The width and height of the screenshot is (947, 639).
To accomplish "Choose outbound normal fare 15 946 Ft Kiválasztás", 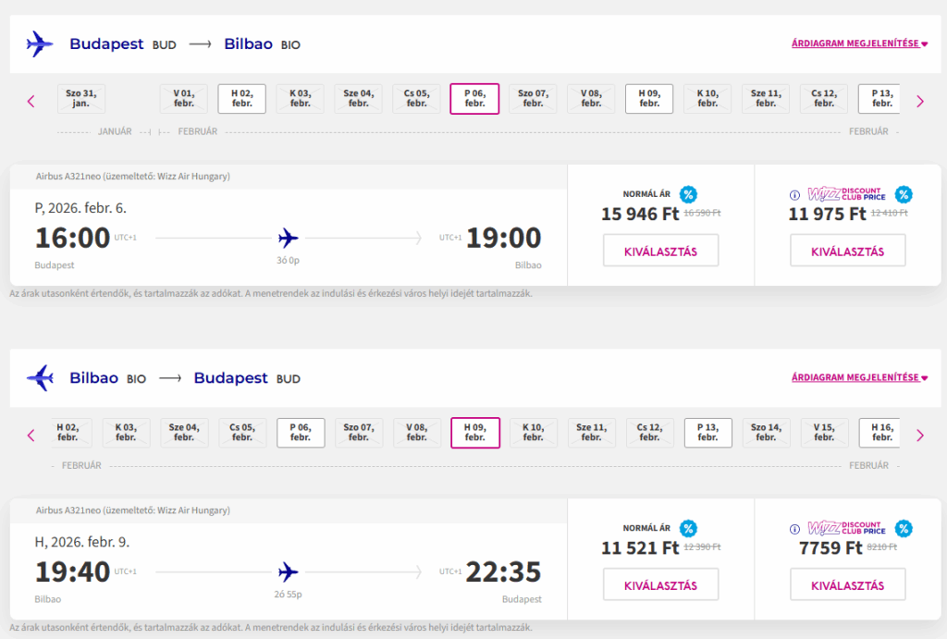I will 660,251.
